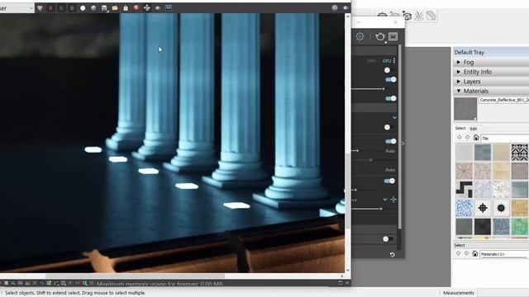Select the blue mosaic tile thumbnail
529x297 pixels.
[x=465, y=208]
